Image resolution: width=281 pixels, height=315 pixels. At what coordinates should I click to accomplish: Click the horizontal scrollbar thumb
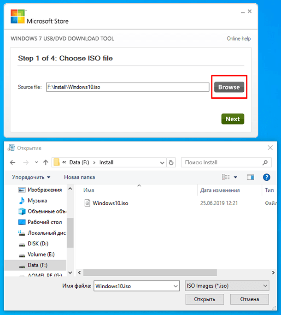150,273
